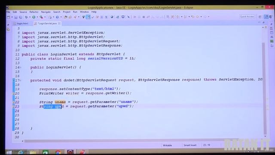Image resolution: width=275 pixels, height=155 pixels.
Task: Select the Debug perspective icon
Action: pos(271,16)
